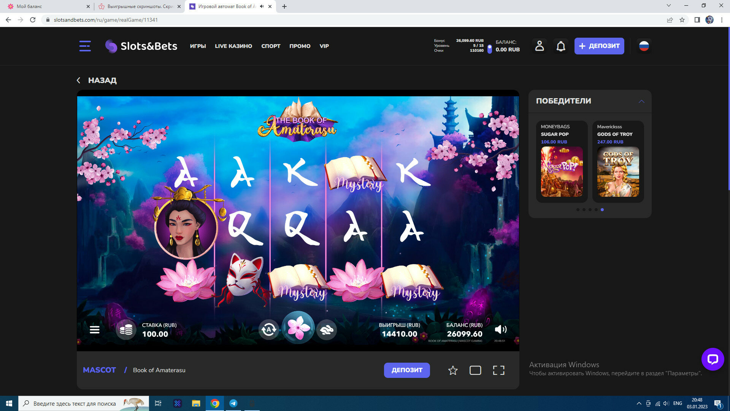The image size is (730, 411).
Task: Mute the game sound speaker icon
Action: click(x=500, y=330)
